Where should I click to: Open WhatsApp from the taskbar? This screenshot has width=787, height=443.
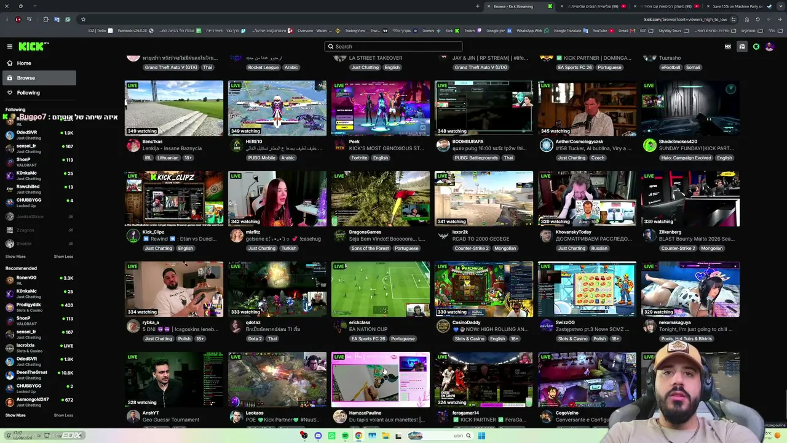pyautogui.click(x=331, y=436)
